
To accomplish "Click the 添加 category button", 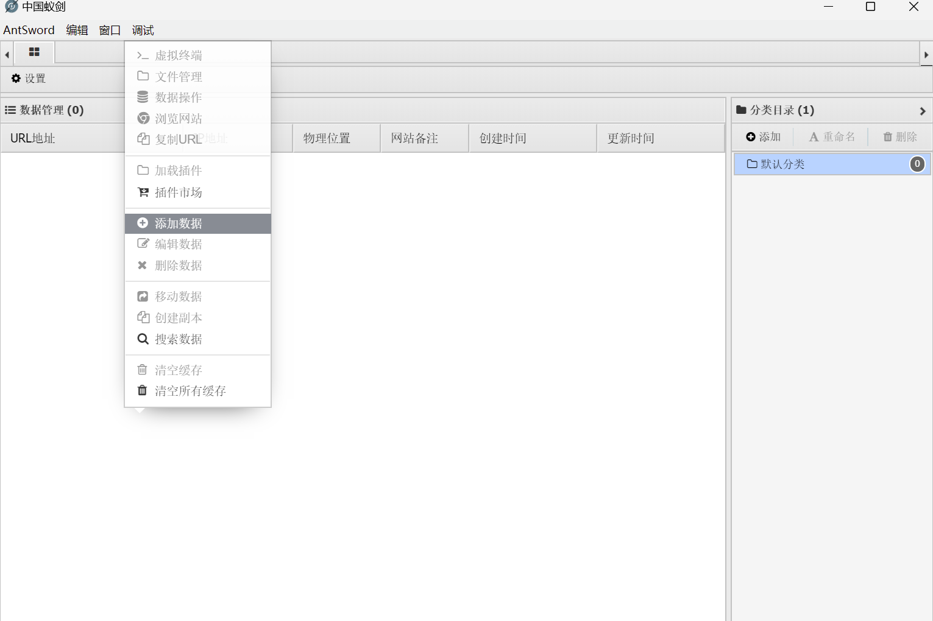I will (x=763, y=137).
